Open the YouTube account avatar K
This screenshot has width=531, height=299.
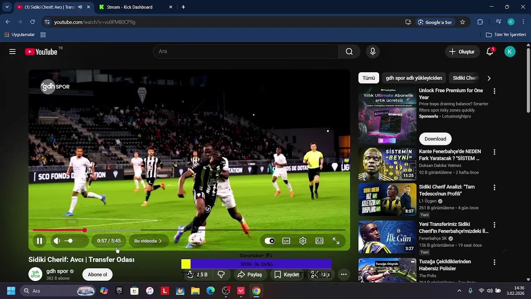pyautogui.click(x=510, y=51)
